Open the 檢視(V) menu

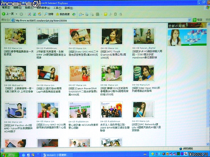coord(29,8)
